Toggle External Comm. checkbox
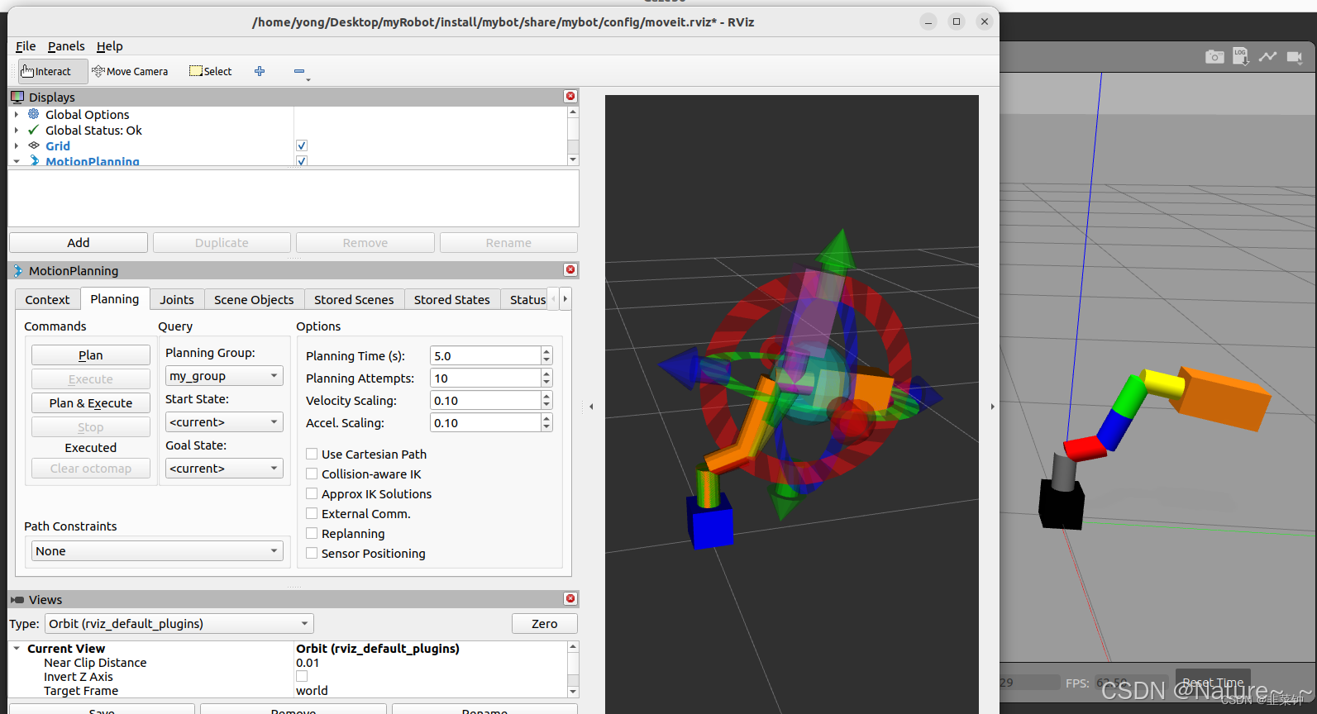This screenshot has width=1317, height=714. (x=312, y=513)
